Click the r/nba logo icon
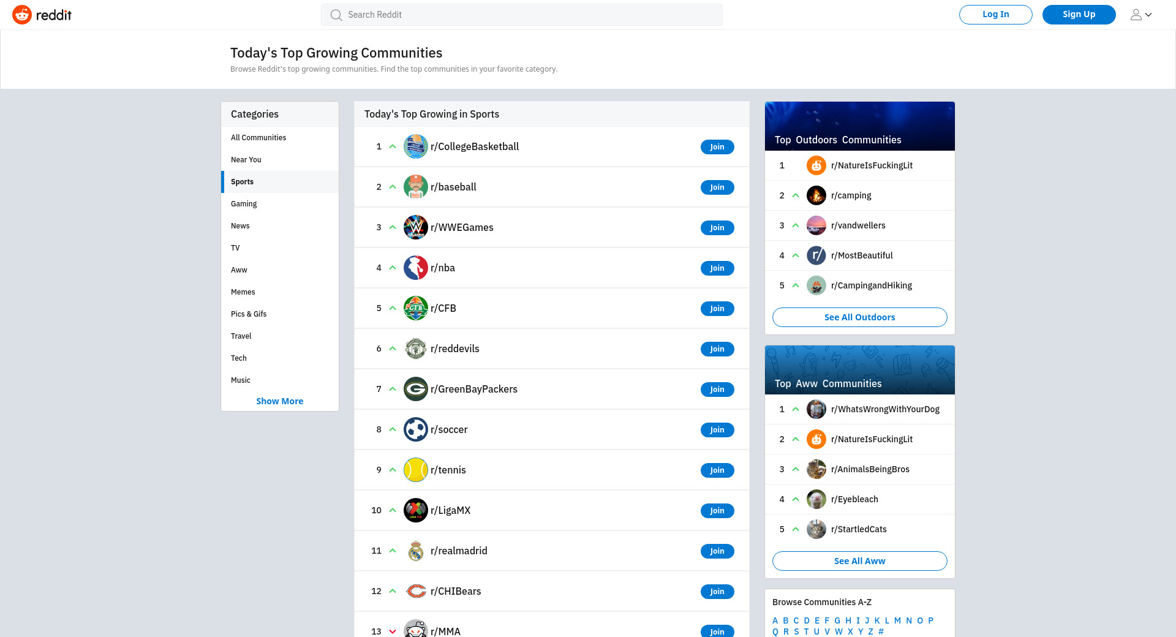This screenshot has height=637, width=1176. coord(415,268)
